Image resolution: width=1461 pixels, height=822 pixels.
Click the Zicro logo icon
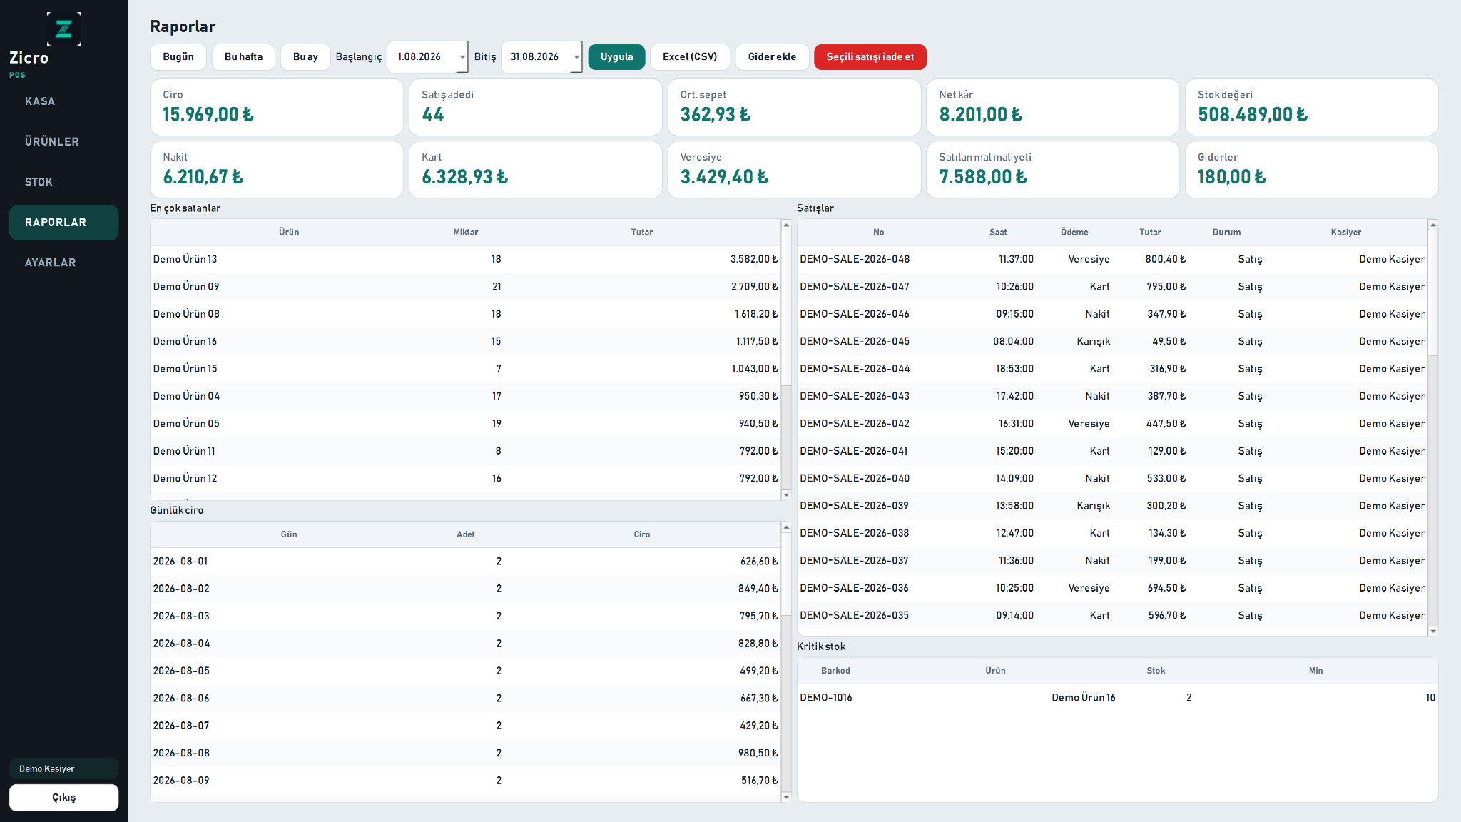coord(63,29)
